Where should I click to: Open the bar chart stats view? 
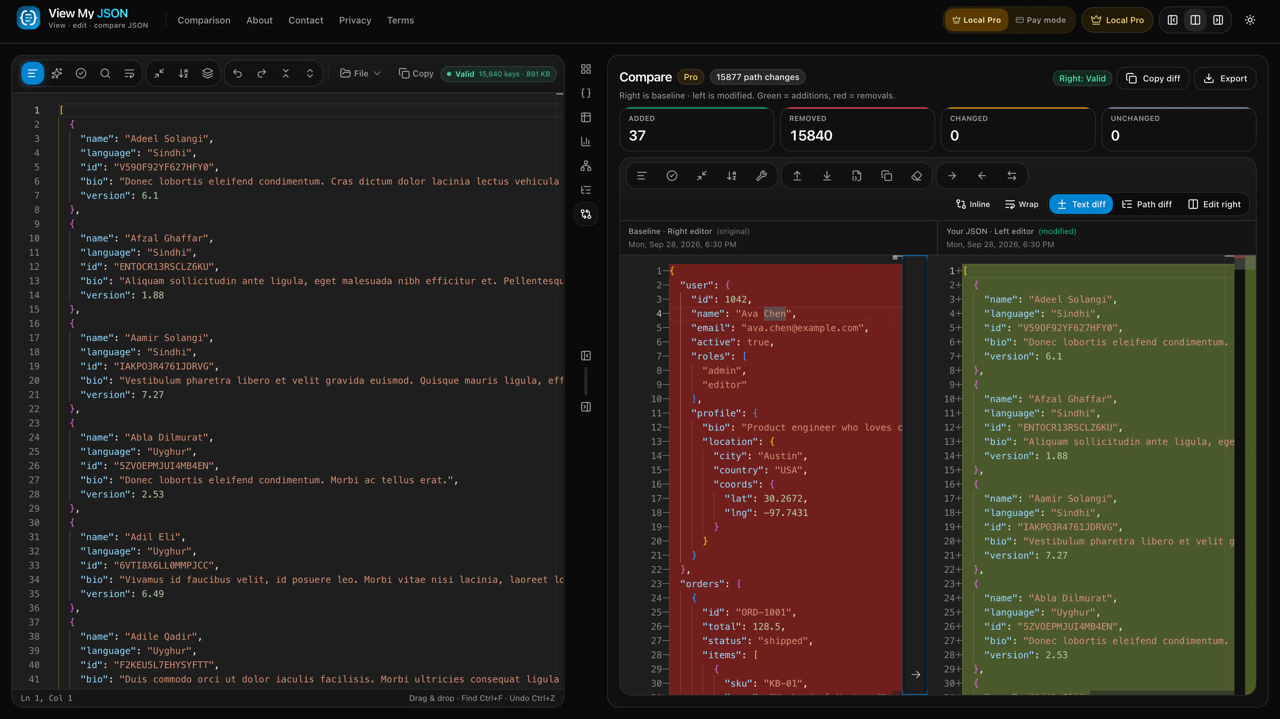pos(586,142)
